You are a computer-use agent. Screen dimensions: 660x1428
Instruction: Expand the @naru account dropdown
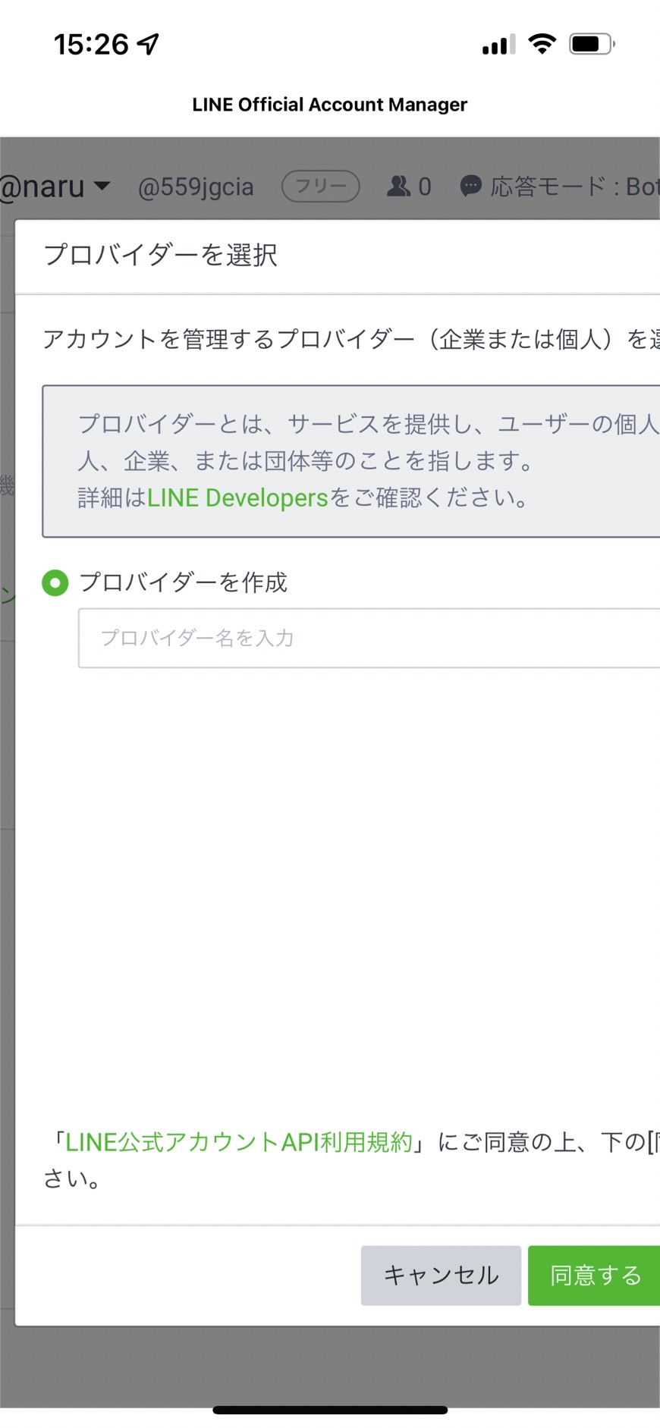pos(55,187)
